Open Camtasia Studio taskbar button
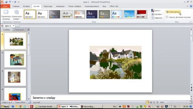The height and width of the screenshot is (109, 193). 46,107
